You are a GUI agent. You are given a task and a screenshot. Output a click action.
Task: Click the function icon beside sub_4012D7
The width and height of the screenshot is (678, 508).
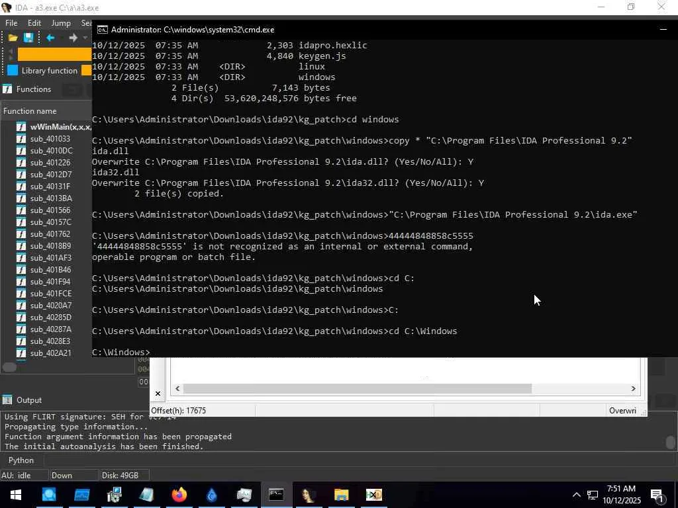coord(21,175)
